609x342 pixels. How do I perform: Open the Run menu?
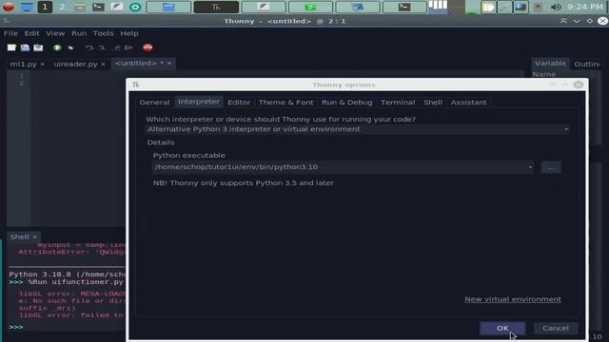pos(79,33)
